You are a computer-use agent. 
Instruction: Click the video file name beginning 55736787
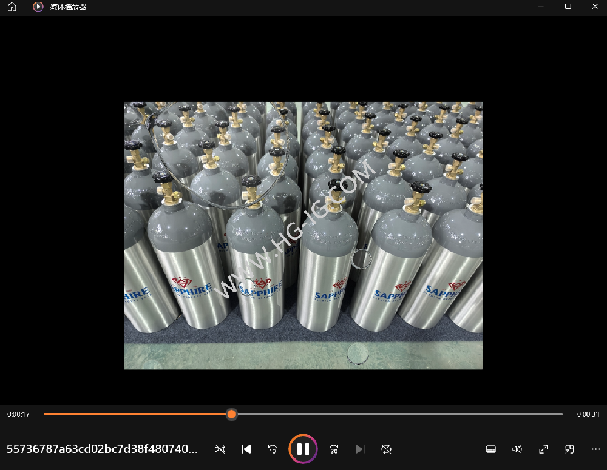(x=102, y=449)
